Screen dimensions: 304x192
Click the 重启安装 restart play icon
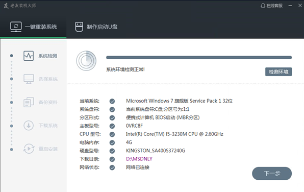pyautogui.click(x=29, y=149)
